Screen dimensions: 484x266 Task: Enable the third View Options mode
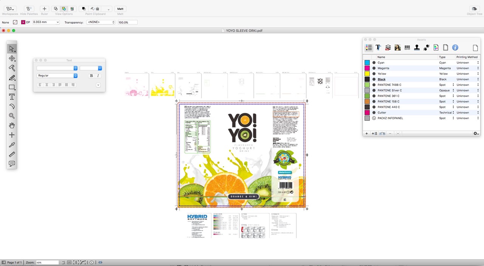(x=72, y=9)
